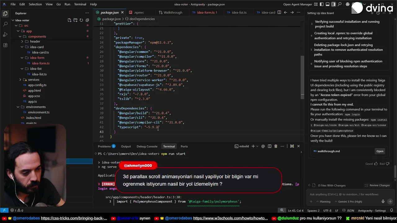Open the Planning mode dropdown
397x223 pixels.
(323, 202)
